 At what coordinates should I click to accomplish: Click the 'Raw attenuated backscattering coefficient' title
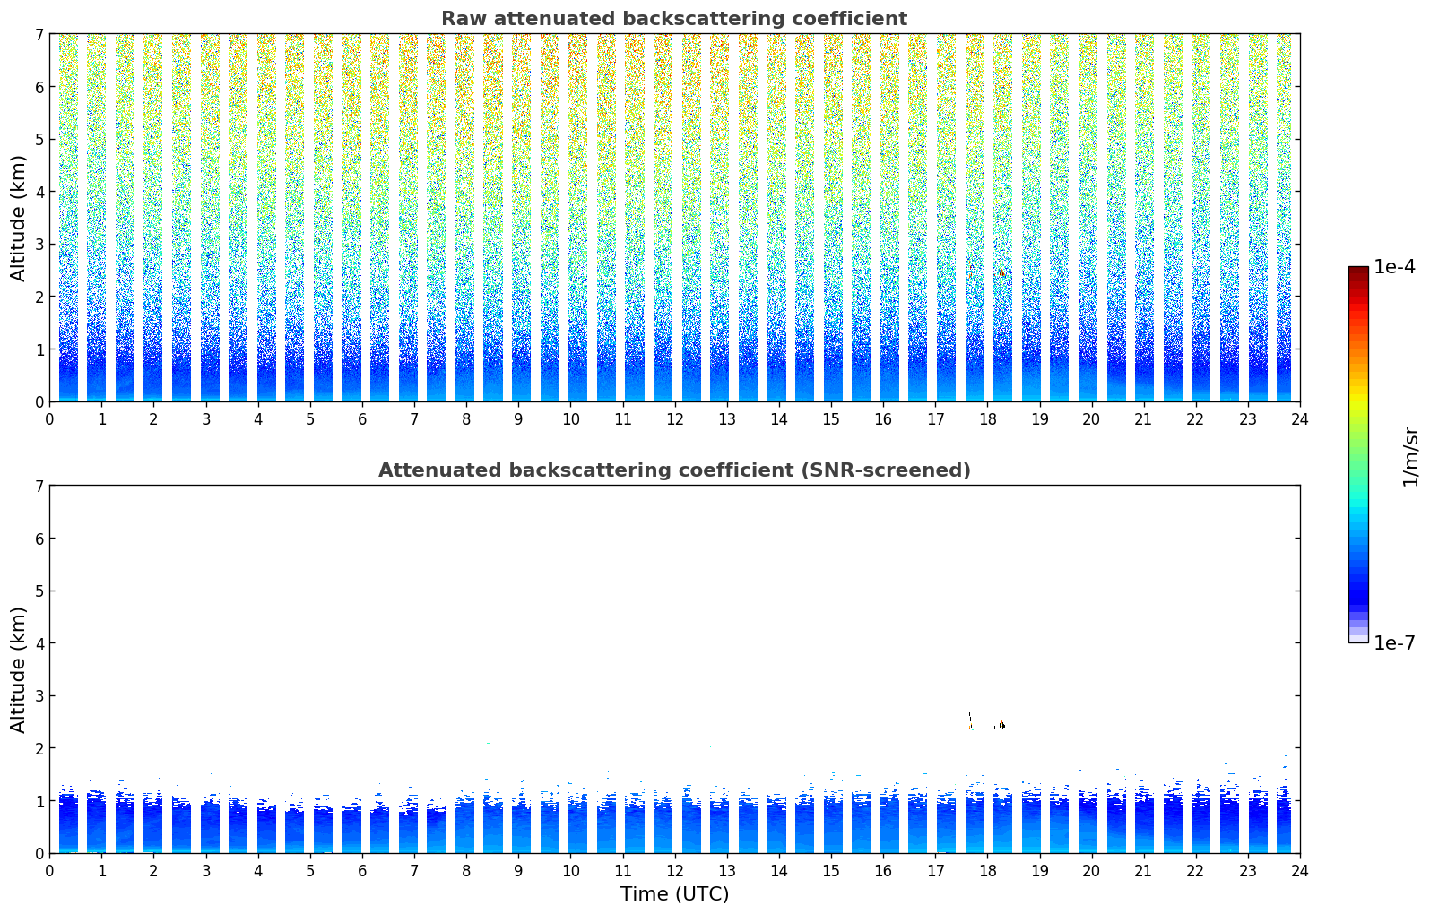point(674,19)
